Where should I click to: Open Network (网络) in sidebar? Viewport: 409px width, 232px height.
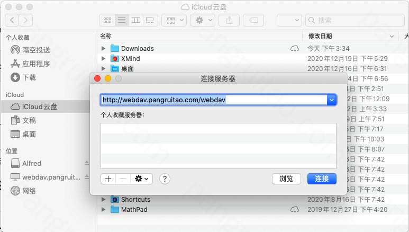tap(23, 191)
